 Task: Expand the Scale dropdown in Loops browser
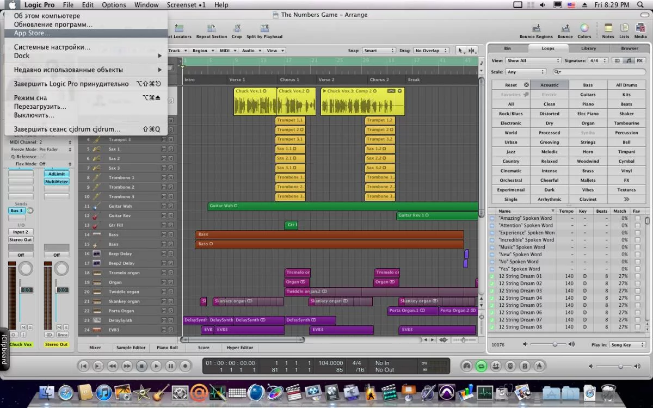[525, 72]
